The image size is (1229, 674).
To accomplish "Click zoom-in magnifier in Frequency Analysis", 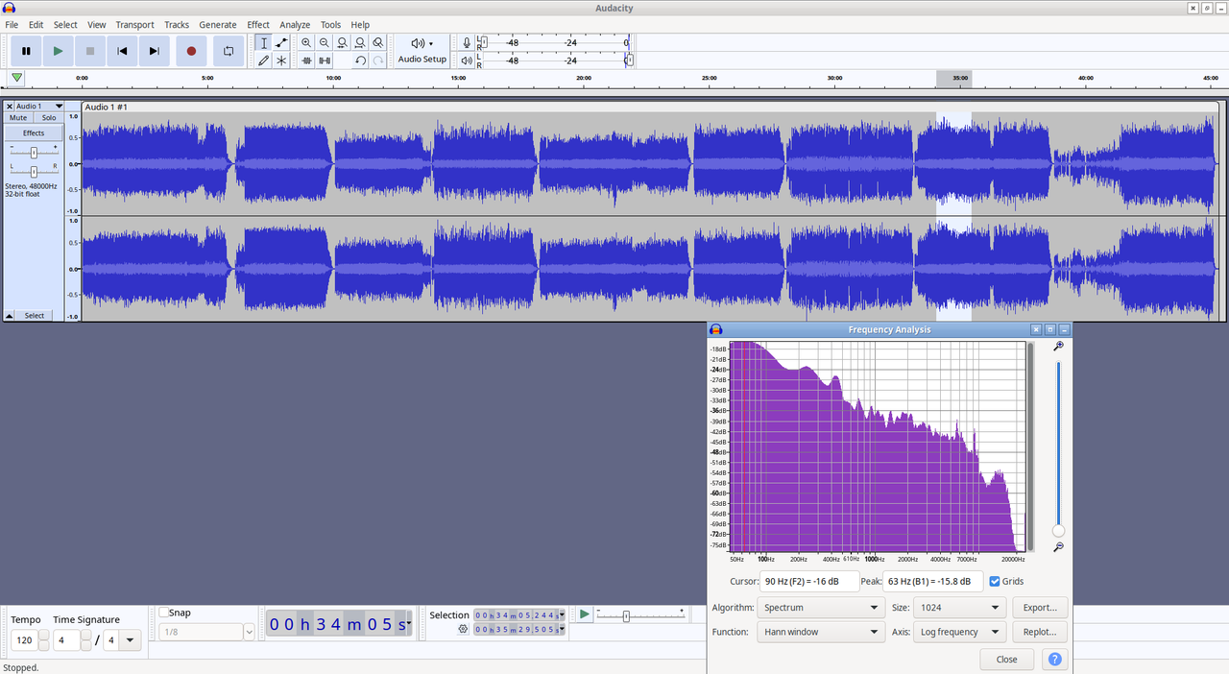I will point(1058,347).
